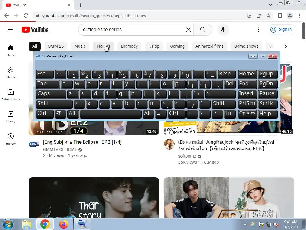Start voice search with microphone icon

point(223,30)
